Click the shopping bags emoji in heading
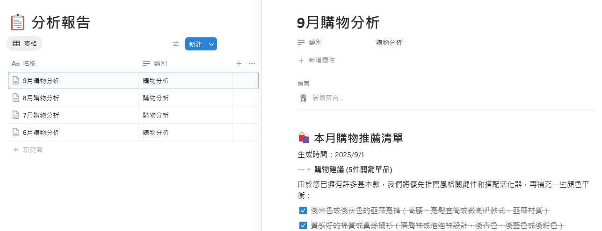 [x=304, y=138]
